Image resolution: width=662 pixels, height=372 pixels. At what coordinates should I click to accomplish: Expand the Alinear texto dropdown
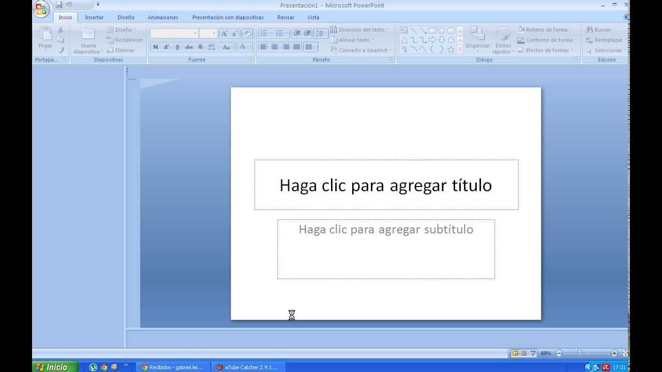point(352,40)
